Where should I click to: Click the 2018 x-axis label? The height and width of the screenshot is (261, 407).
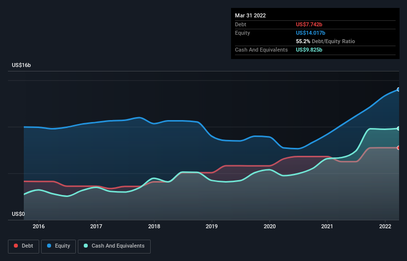point(154,226)
